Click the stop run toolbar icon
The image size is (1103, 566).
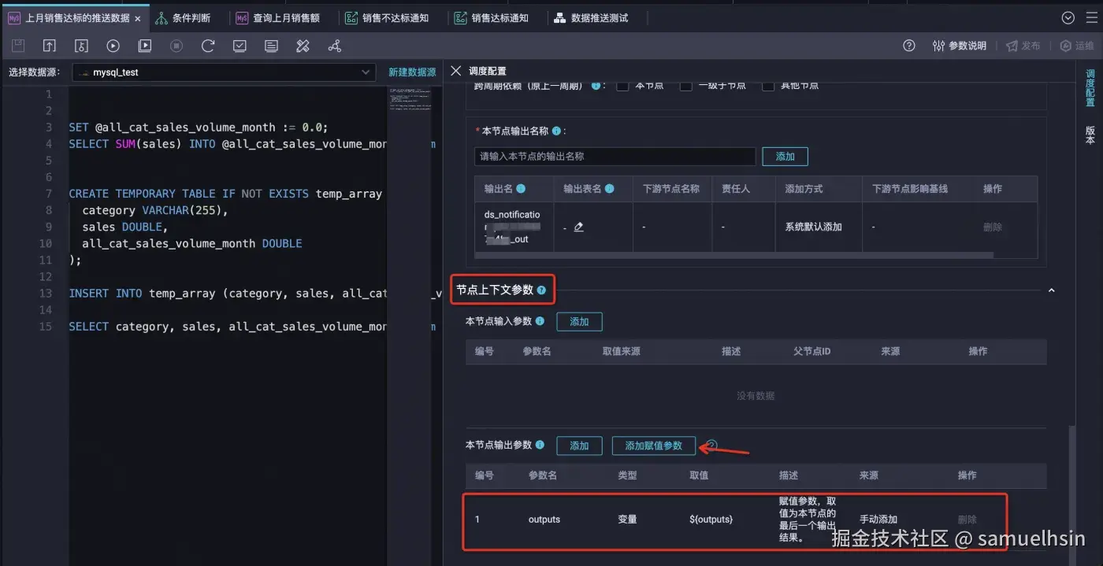click(176, 46)
